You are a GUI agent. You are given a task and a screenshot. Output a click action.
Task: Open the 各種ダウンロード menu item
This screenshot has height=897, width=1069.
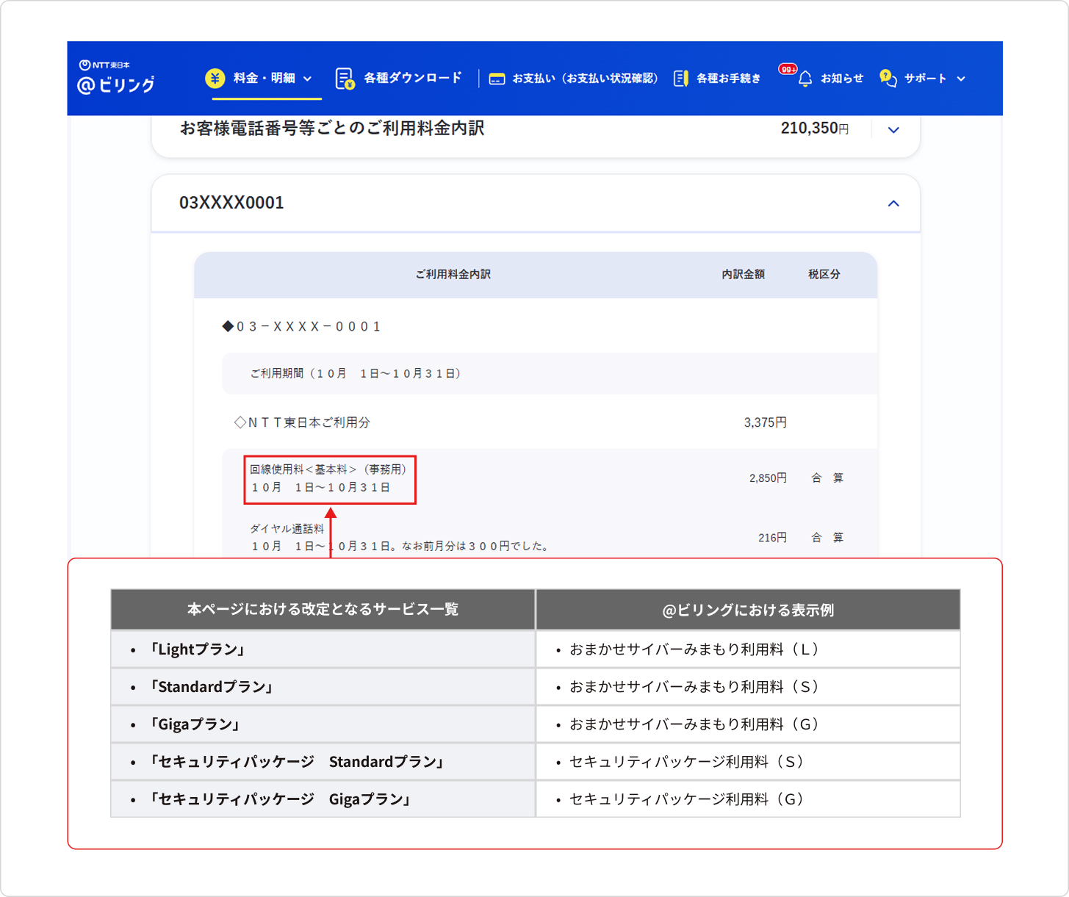(x=399, y=78)
